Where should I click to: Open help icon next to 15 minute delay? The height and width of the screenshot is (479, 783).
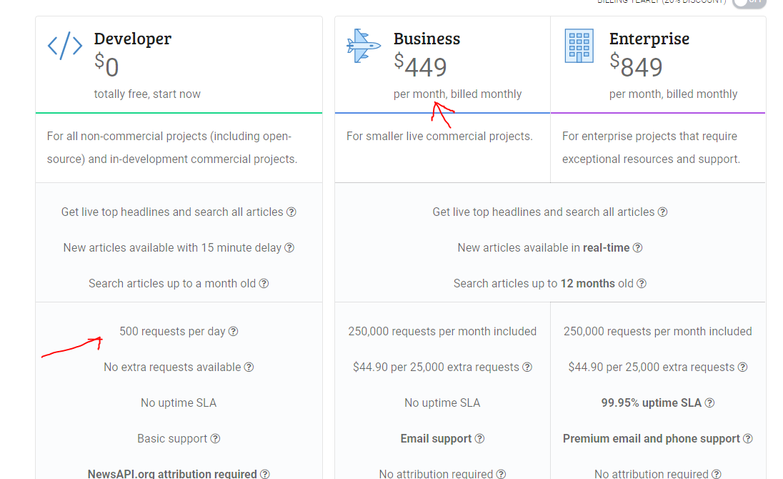(x=289, y=248)
